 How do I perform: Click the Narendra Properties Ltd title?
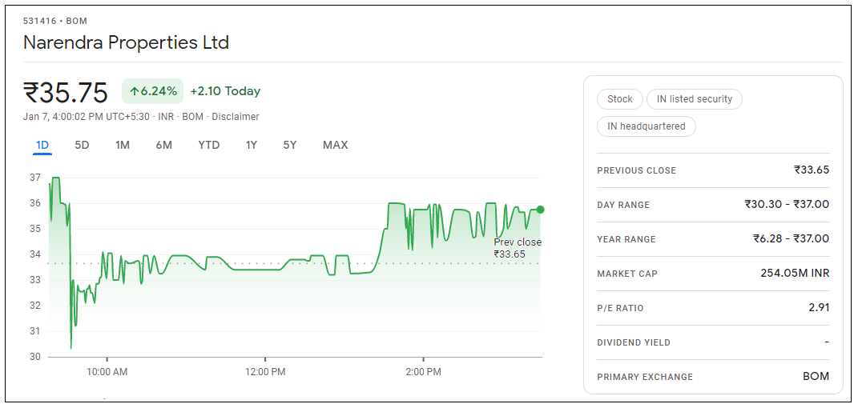(x=126, y=42)
